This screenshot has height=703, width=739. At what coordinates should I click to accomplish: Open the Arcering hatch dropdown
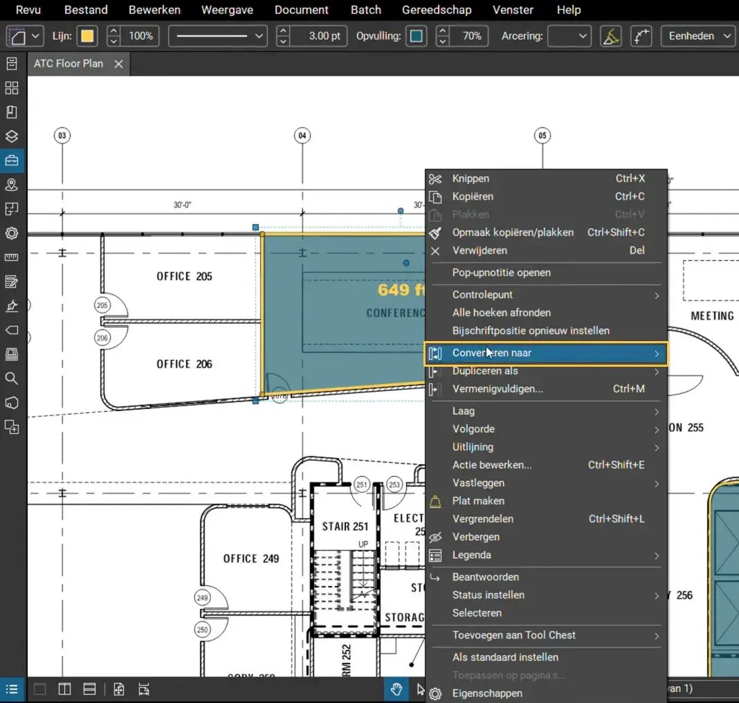pyautogui.click(x=569, y=36)
